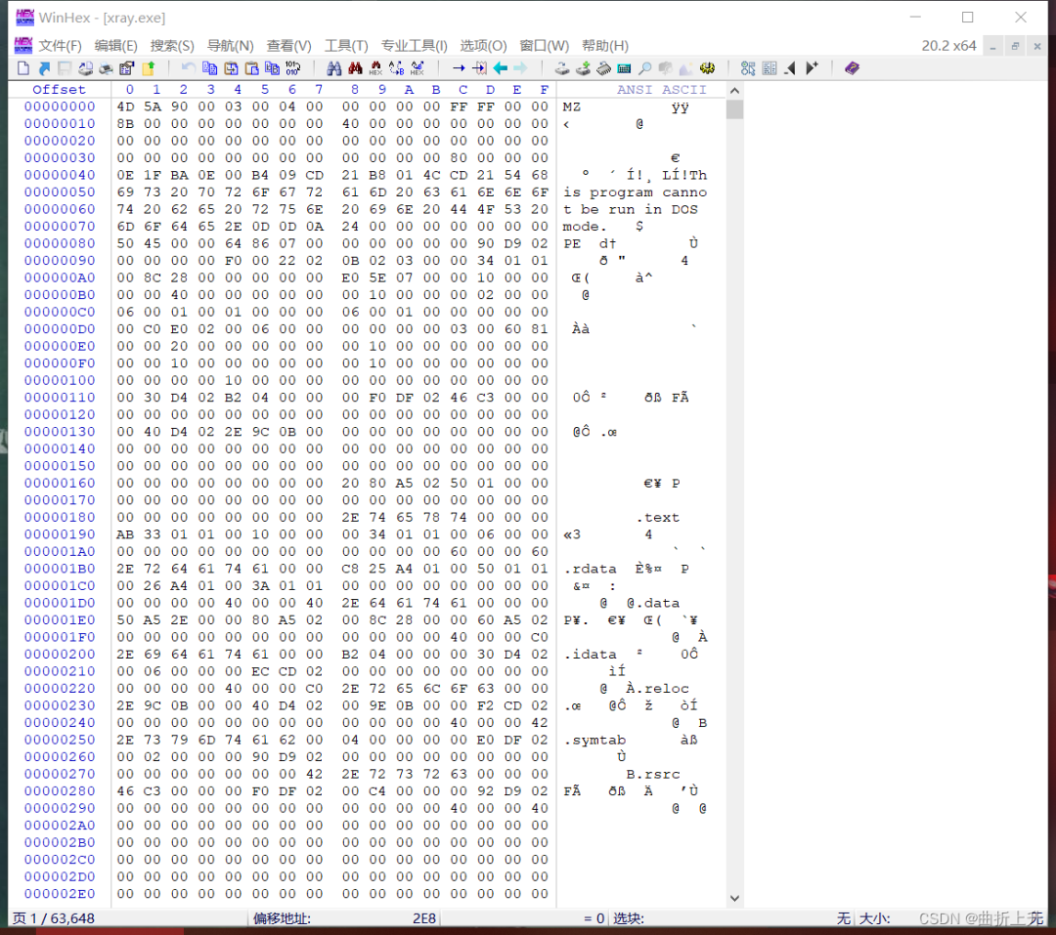Click the magnifying glass Analyze icon

pos(645,68)
